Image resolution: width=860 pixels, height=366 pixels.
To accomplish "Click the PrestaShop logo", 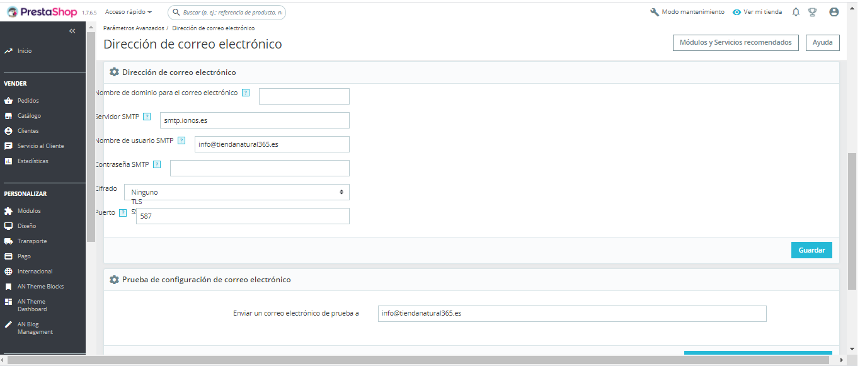I will 42,12.
